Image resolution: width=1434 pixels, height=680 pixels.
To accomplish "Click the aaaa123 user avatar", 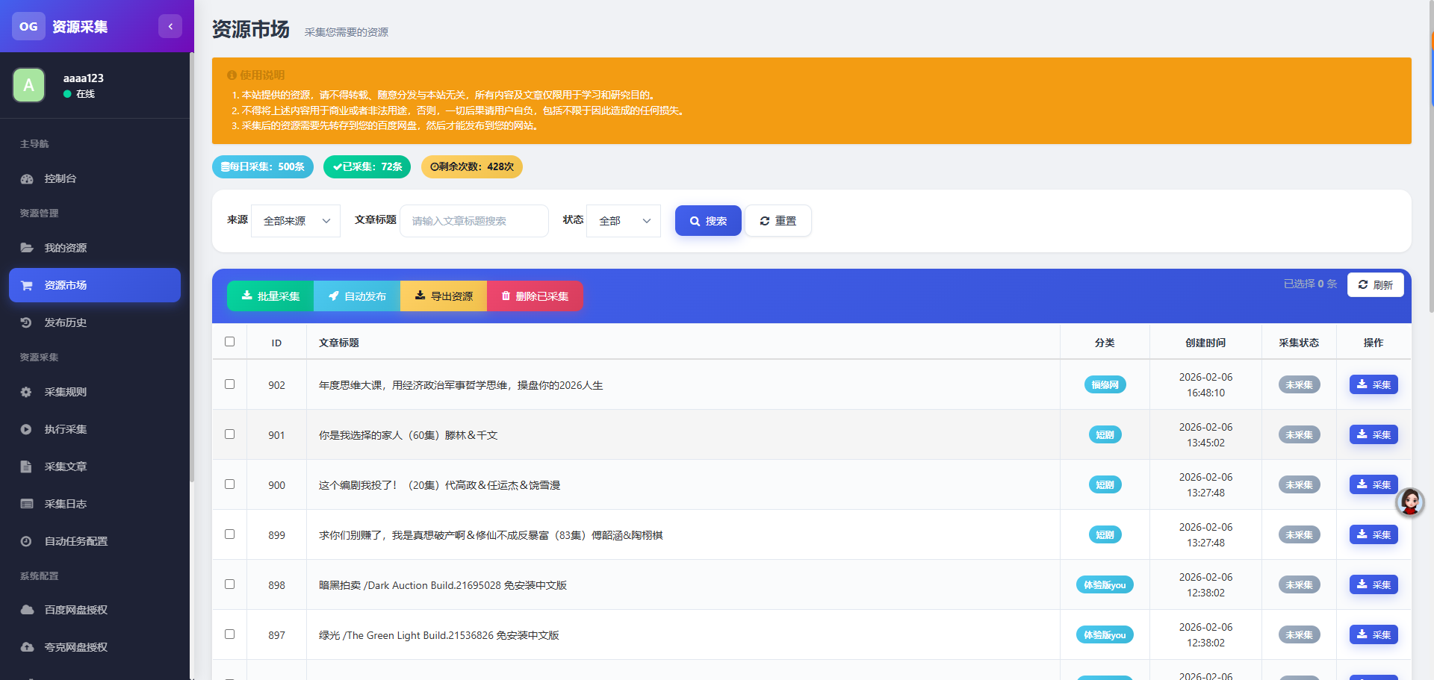I will coord(28,85).
